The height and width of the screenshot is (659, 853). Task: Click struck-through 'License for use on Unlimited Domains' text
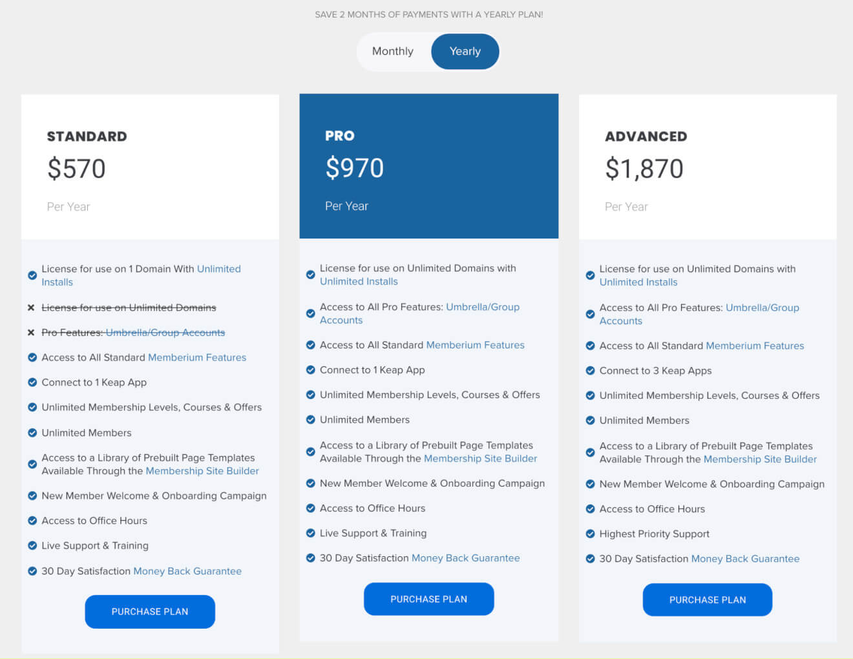pyautogui.click(x=129, y=308)
